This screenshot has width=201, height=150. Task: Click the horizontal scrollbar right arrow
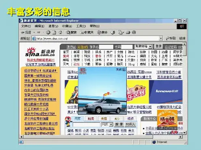tap(180, 137)
